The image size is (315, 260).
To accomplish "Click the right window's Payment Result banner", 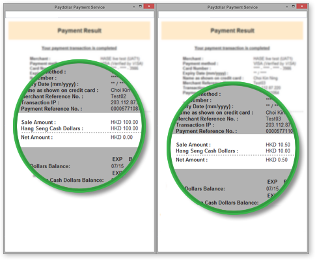I will (x=232, y=31).
